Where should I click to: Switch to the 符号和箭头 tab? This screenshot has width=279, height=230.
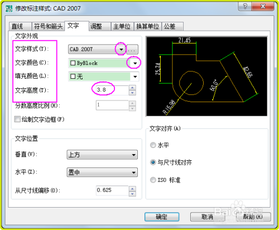pyautogui.click(x=48, y=26)
